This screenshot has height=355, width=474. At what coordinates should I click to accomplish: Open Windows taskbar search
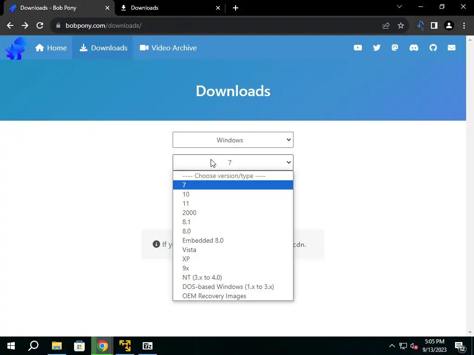33,346
